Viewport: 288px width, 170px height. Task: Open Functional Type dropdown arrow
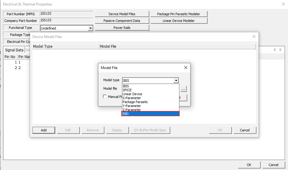click(90, 28)
